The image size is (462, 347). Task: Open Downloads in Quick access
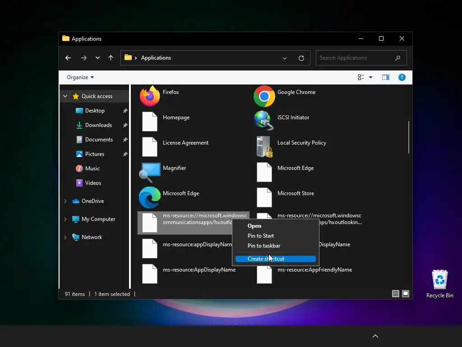[98, 125]
